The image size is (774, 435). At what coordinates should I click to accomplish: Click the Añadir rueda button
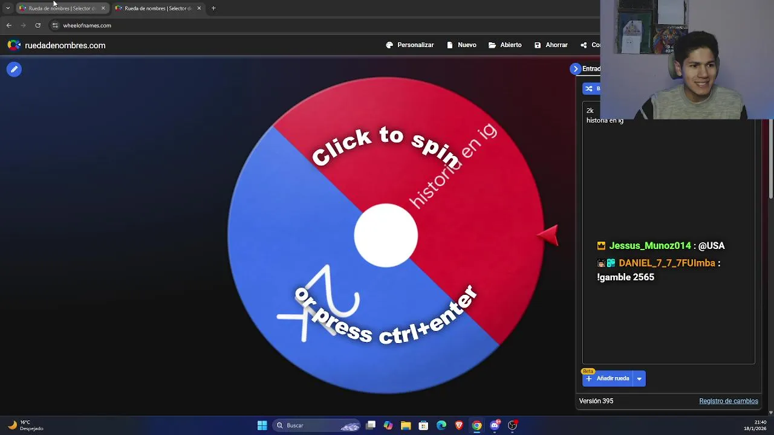click(x=608, y=379)
